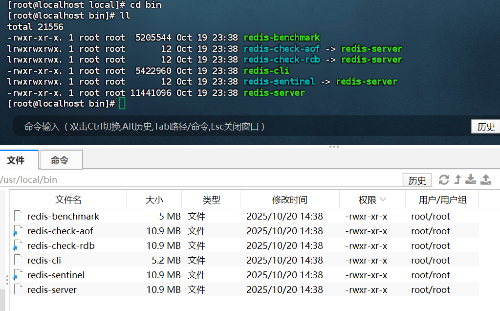
Task: Select the redis-check-rdb file name
Action: coord(61,245)
